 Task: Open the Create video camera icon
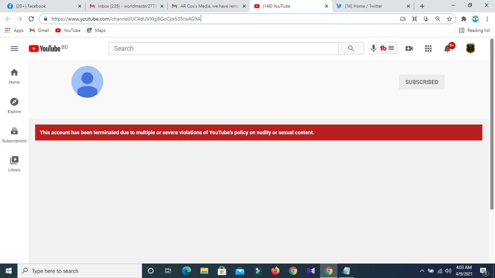(409, 49)
